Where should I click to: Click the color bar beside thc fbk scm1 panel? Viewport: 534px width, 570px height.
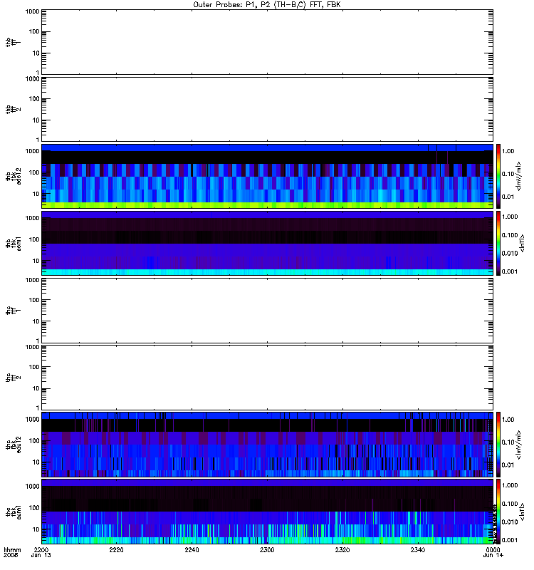coord(498,512)
